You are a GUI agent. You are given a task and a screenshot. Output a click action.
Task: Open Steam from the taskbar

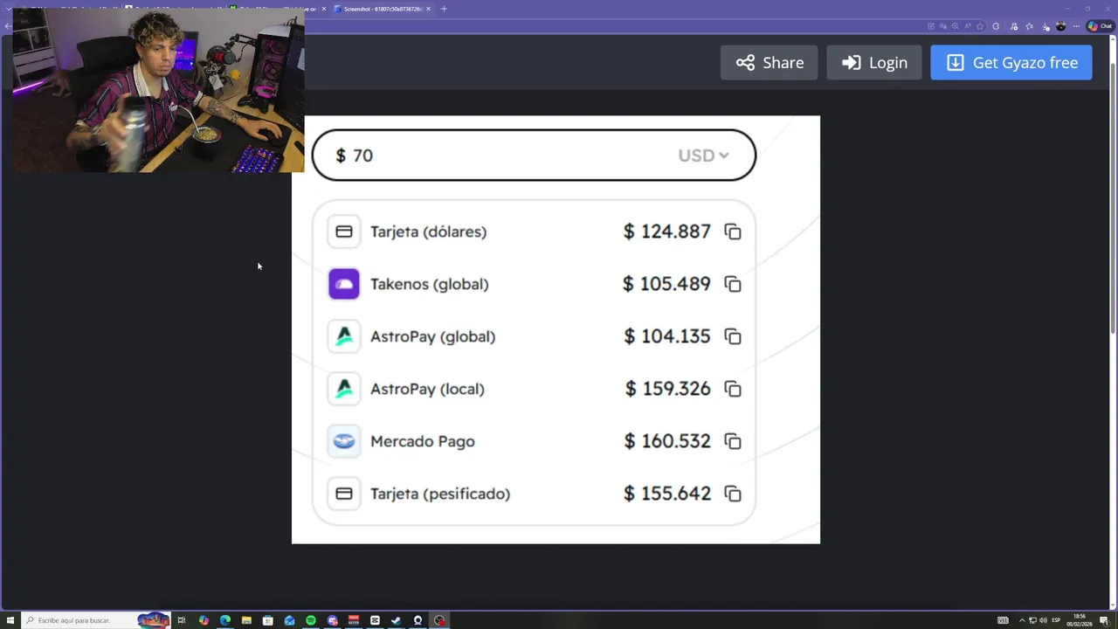[x=397, y=620]
